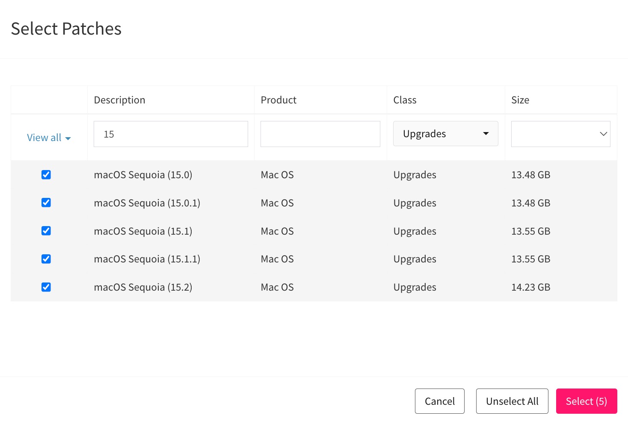Image resolution: width=628 pixels, height=424 pixels.
Task: Cancel the Select Patches dialog
Action: (x=439, y=401)
